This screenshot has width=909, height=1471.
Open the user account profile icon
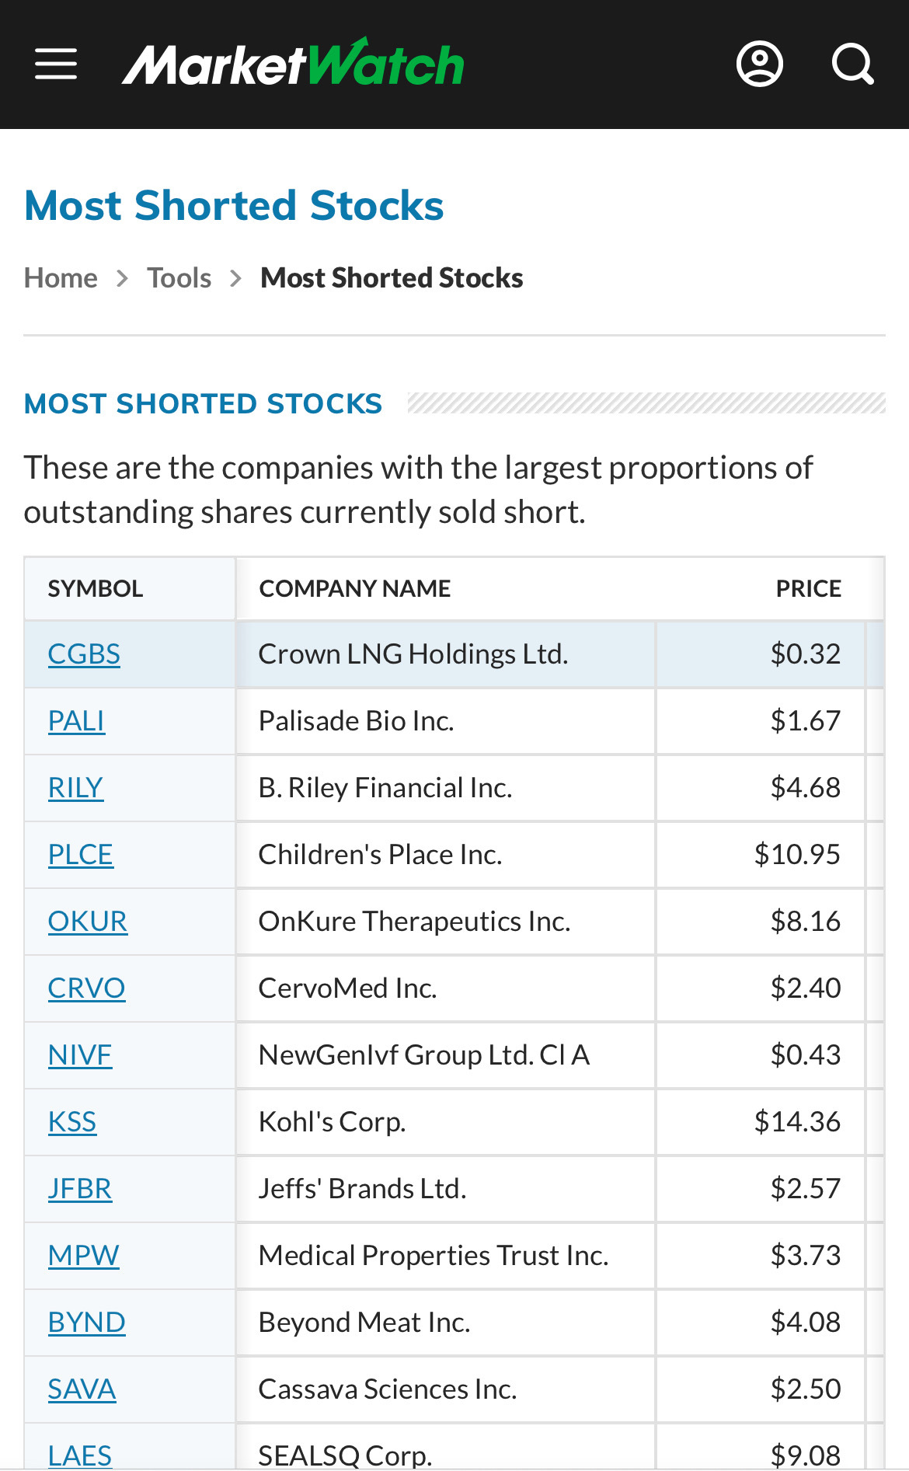pyautogui.click(x=759, y=64)
